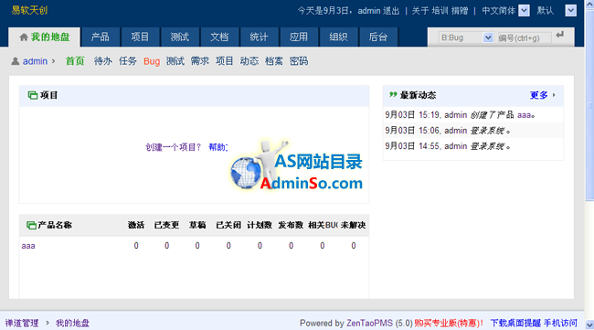Click the 下载桌面提醒 footer link
Viewport: 594px width, 330px height.
point(515,324)
